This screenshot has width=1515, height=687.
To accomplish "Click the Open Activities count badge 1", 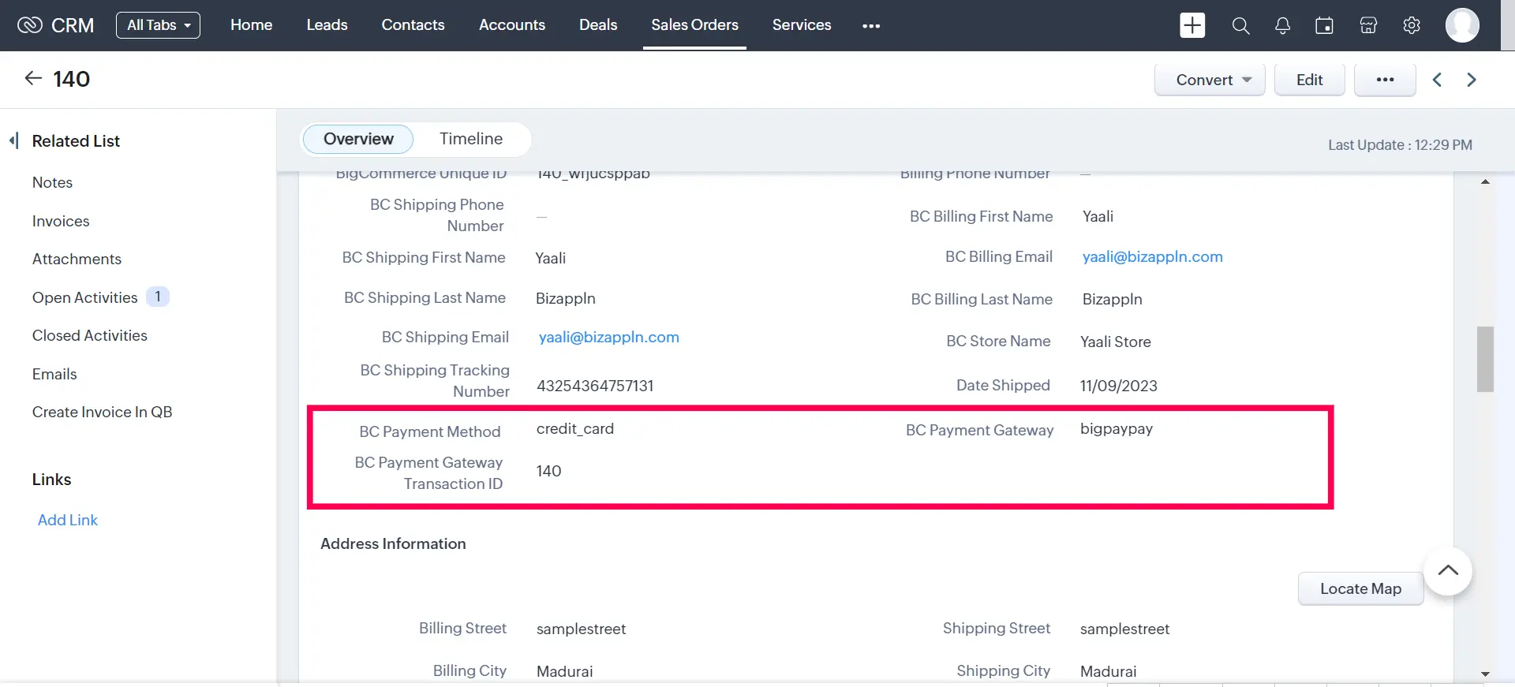I will (x=158, y=297).
